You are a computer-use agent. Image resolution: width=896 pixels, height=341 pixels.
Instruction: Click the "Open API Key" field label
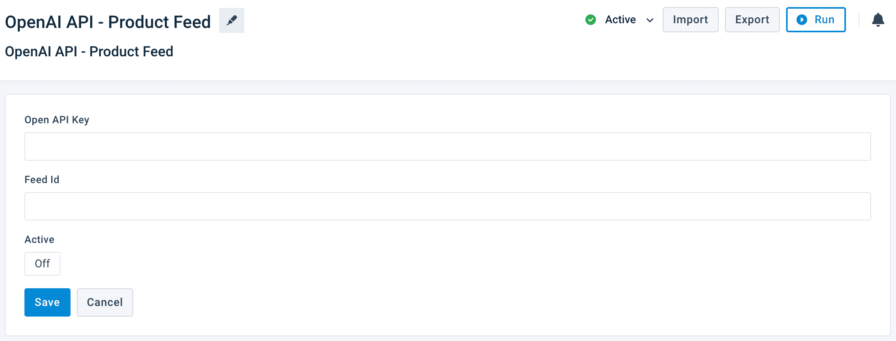coord(57,120)
